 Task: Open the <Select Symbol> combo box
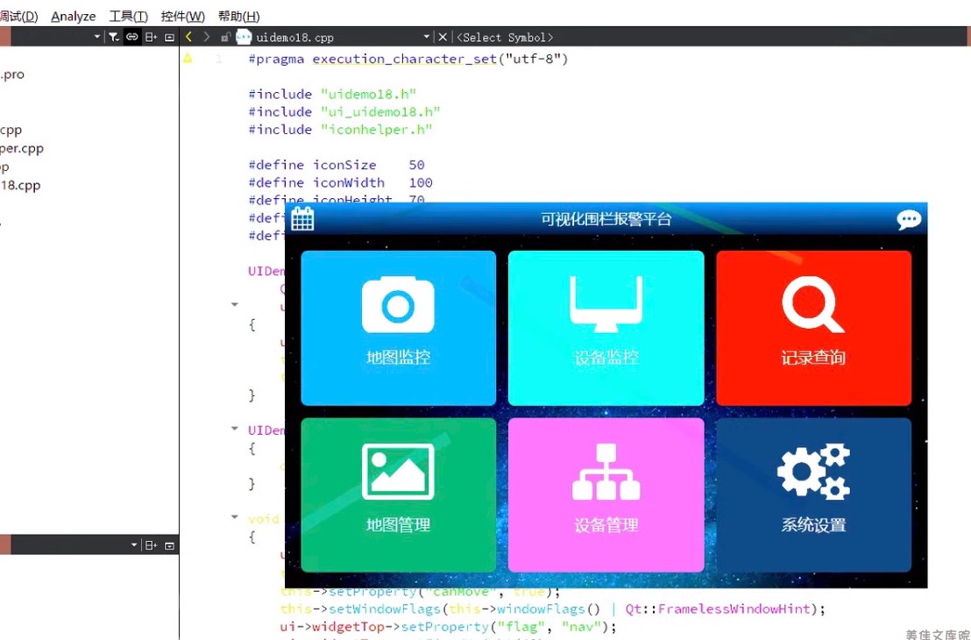pyautogui.click(x=505, y=37)
